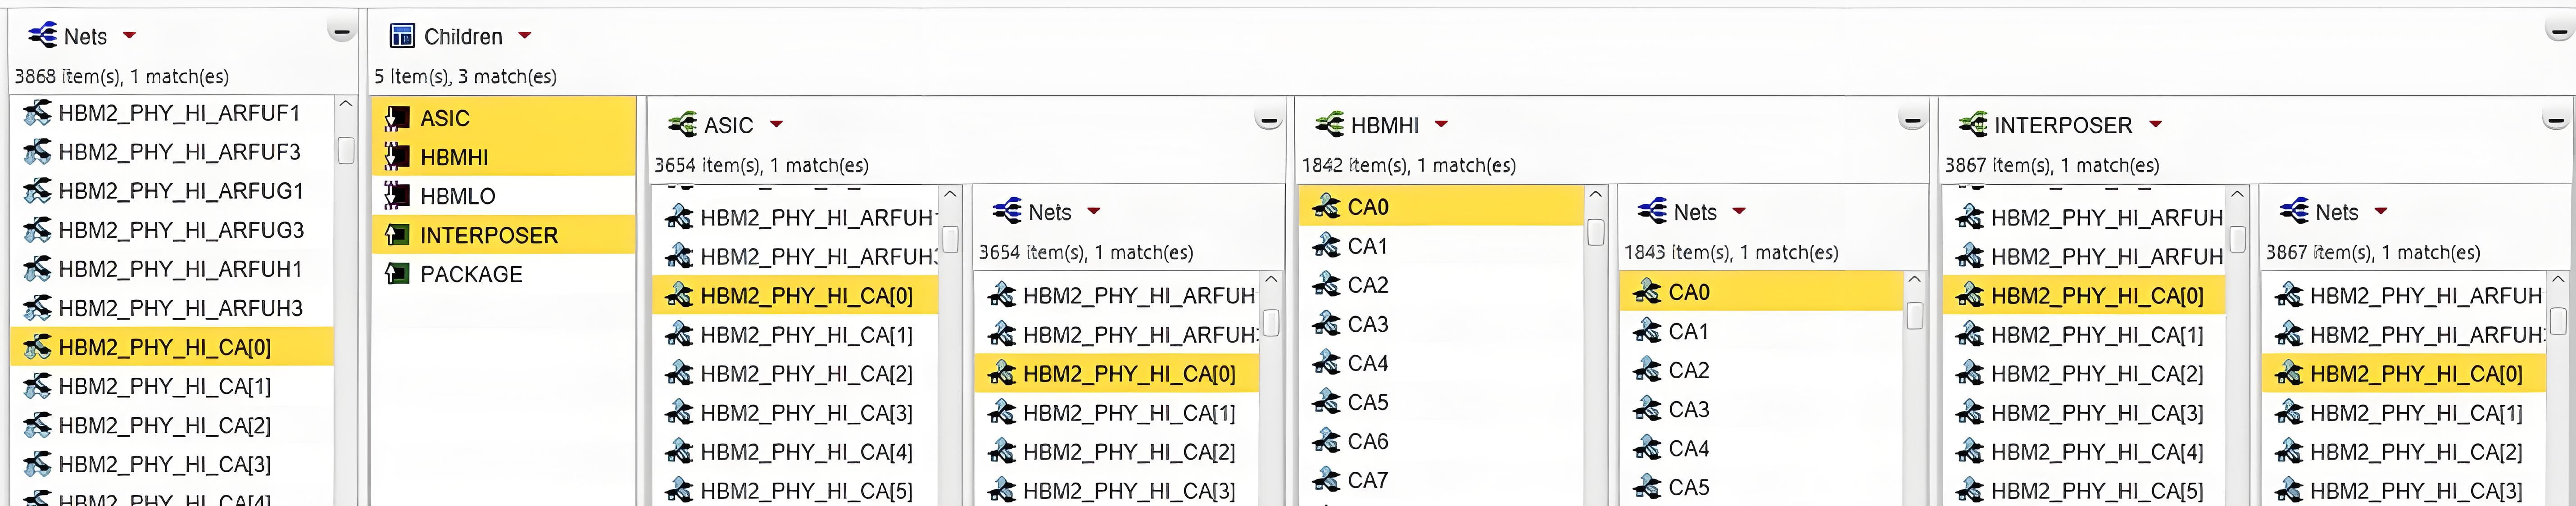Screen dimensions: 2576x506
Task: Click the net icon beside CA7 in HBMHI list
Action: tap(1326, 480)
